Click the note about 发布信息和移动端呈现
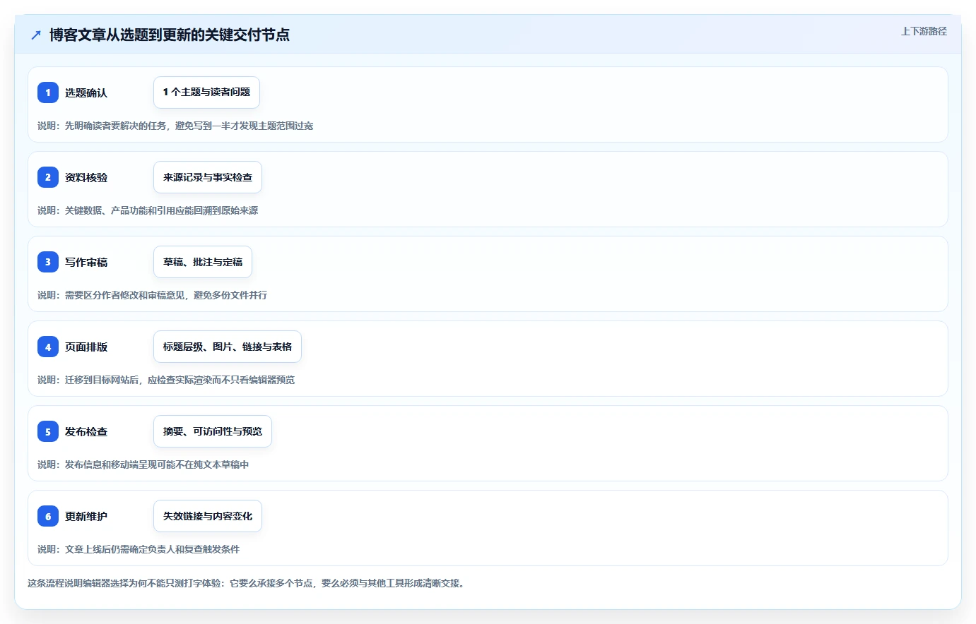 pyautogui.click(x=143, y=464)
